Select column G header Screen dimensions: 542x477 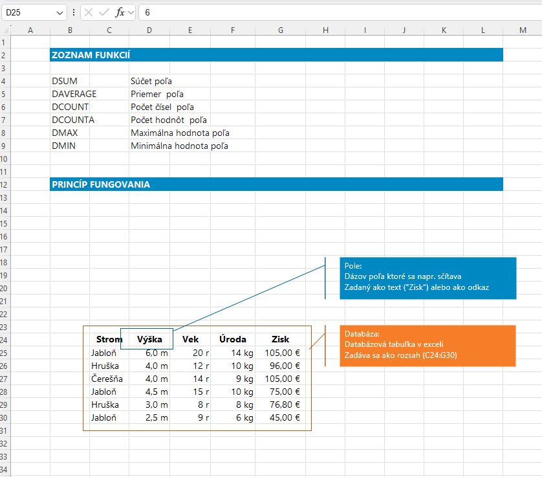click(x=280, y=29)
